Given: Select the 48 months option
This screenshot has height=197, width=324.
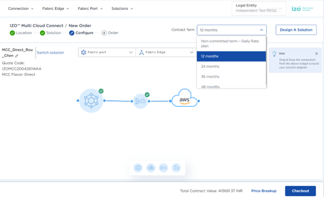Looking at the screenshot, I should coord(231,87).
